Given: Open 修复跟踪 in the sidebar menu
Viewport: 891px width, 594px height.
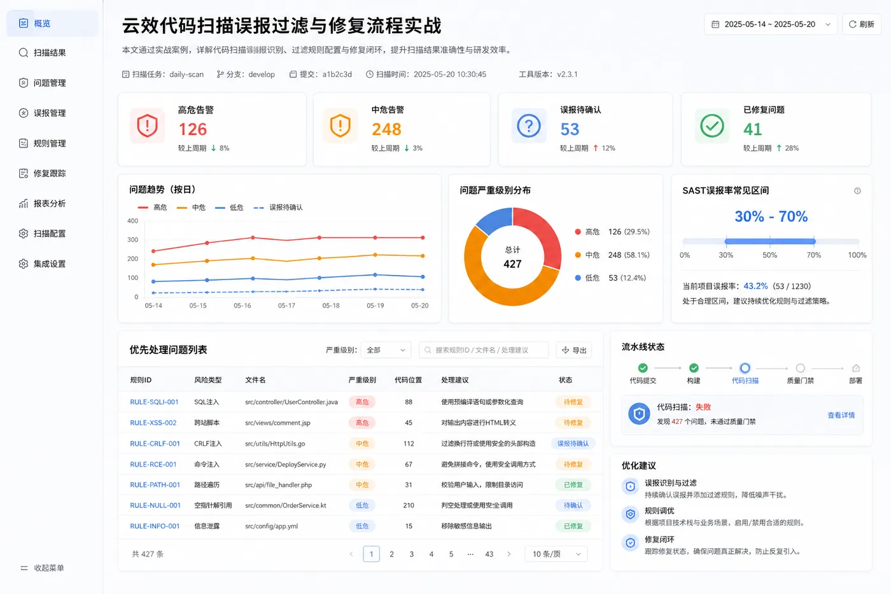Looking at the screenshot, I should tap(52, 173).
